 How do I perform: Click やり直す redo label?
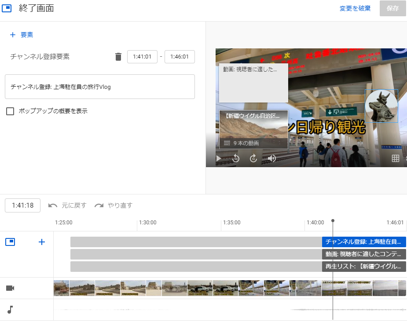120,205
